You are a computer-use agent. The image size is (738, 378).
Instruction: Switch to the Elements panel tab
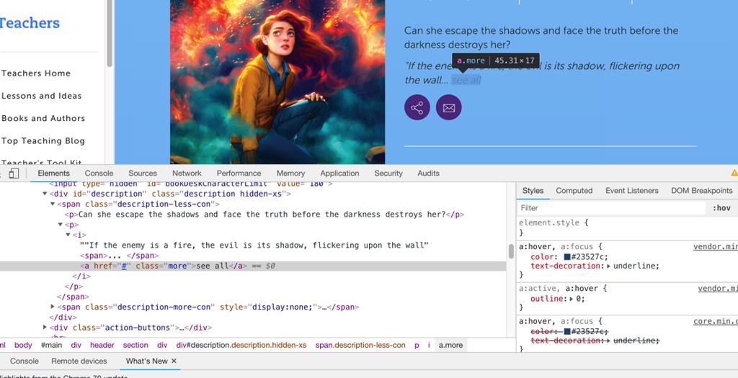[53, 173]
